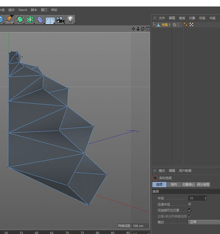This screenshot has width=220, height=234.
Task: Toggle render visibility dot for 克隆.1
Action: point(178,26)
